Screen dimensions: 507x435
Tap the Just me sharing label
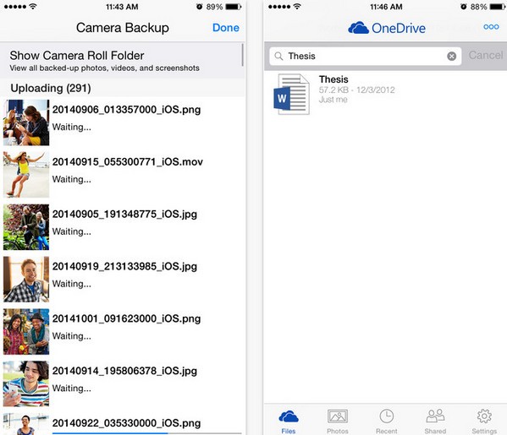tap(333, 100)
